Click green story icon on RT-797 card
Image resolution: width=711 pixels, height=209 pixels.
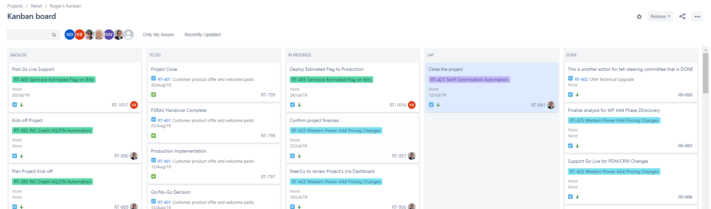coord(154,176)
